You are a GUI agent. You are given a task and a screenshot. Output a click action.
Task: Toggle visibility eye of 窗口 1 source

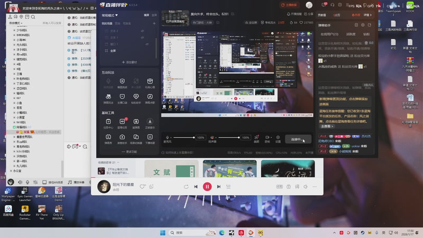pos(147,44)
